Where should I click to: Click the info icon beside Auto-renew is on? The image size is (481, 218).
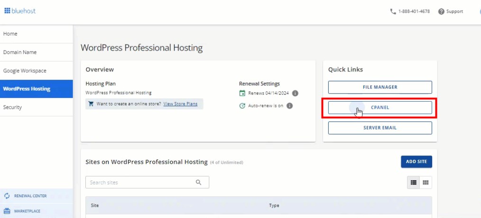point(289,105)
